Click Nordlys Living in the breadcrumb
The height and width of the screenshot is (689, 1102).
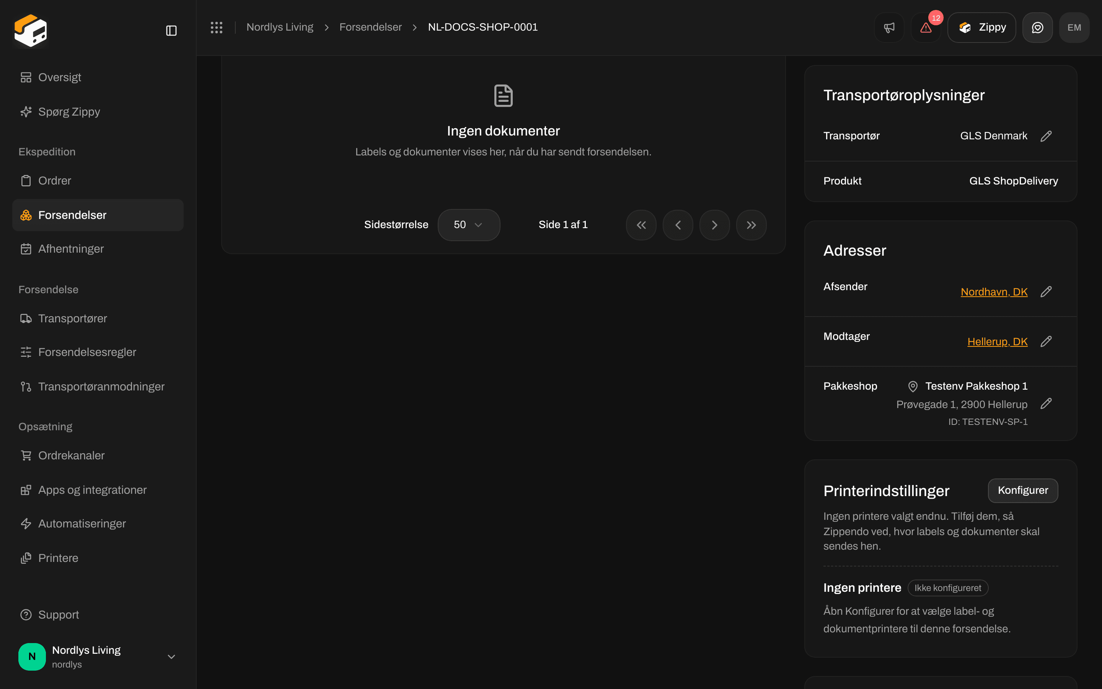[x=280, y=27]
